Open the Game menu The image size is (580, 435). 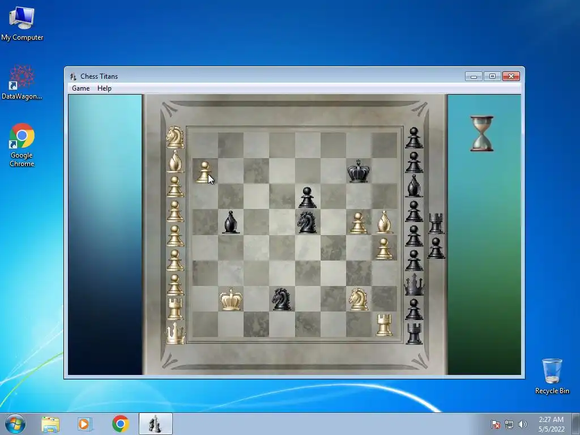pos(80,88)
